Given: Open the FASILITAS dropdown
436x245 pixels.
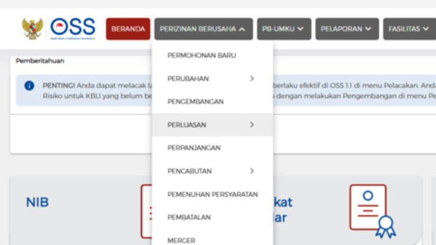Looking at the screenshot, I should click(x=410, y=29).
